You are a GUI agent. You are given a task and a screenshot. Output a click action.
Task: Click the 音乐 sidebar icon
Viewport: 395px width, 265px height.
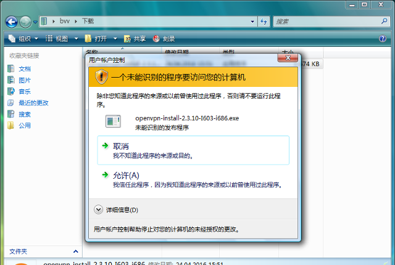coord(11,91)
